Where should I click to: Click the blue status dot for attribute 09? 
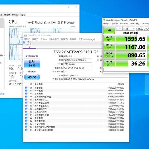26,112
